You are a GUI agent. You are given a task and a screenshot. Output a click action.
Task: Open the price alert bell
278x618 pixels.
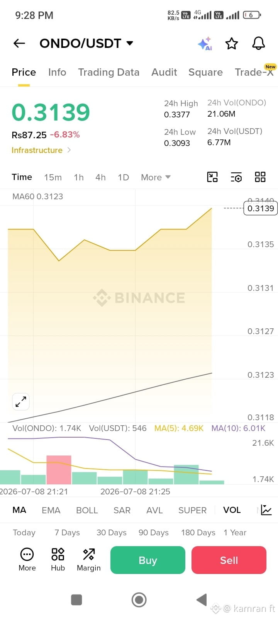[x=259, y=43]
